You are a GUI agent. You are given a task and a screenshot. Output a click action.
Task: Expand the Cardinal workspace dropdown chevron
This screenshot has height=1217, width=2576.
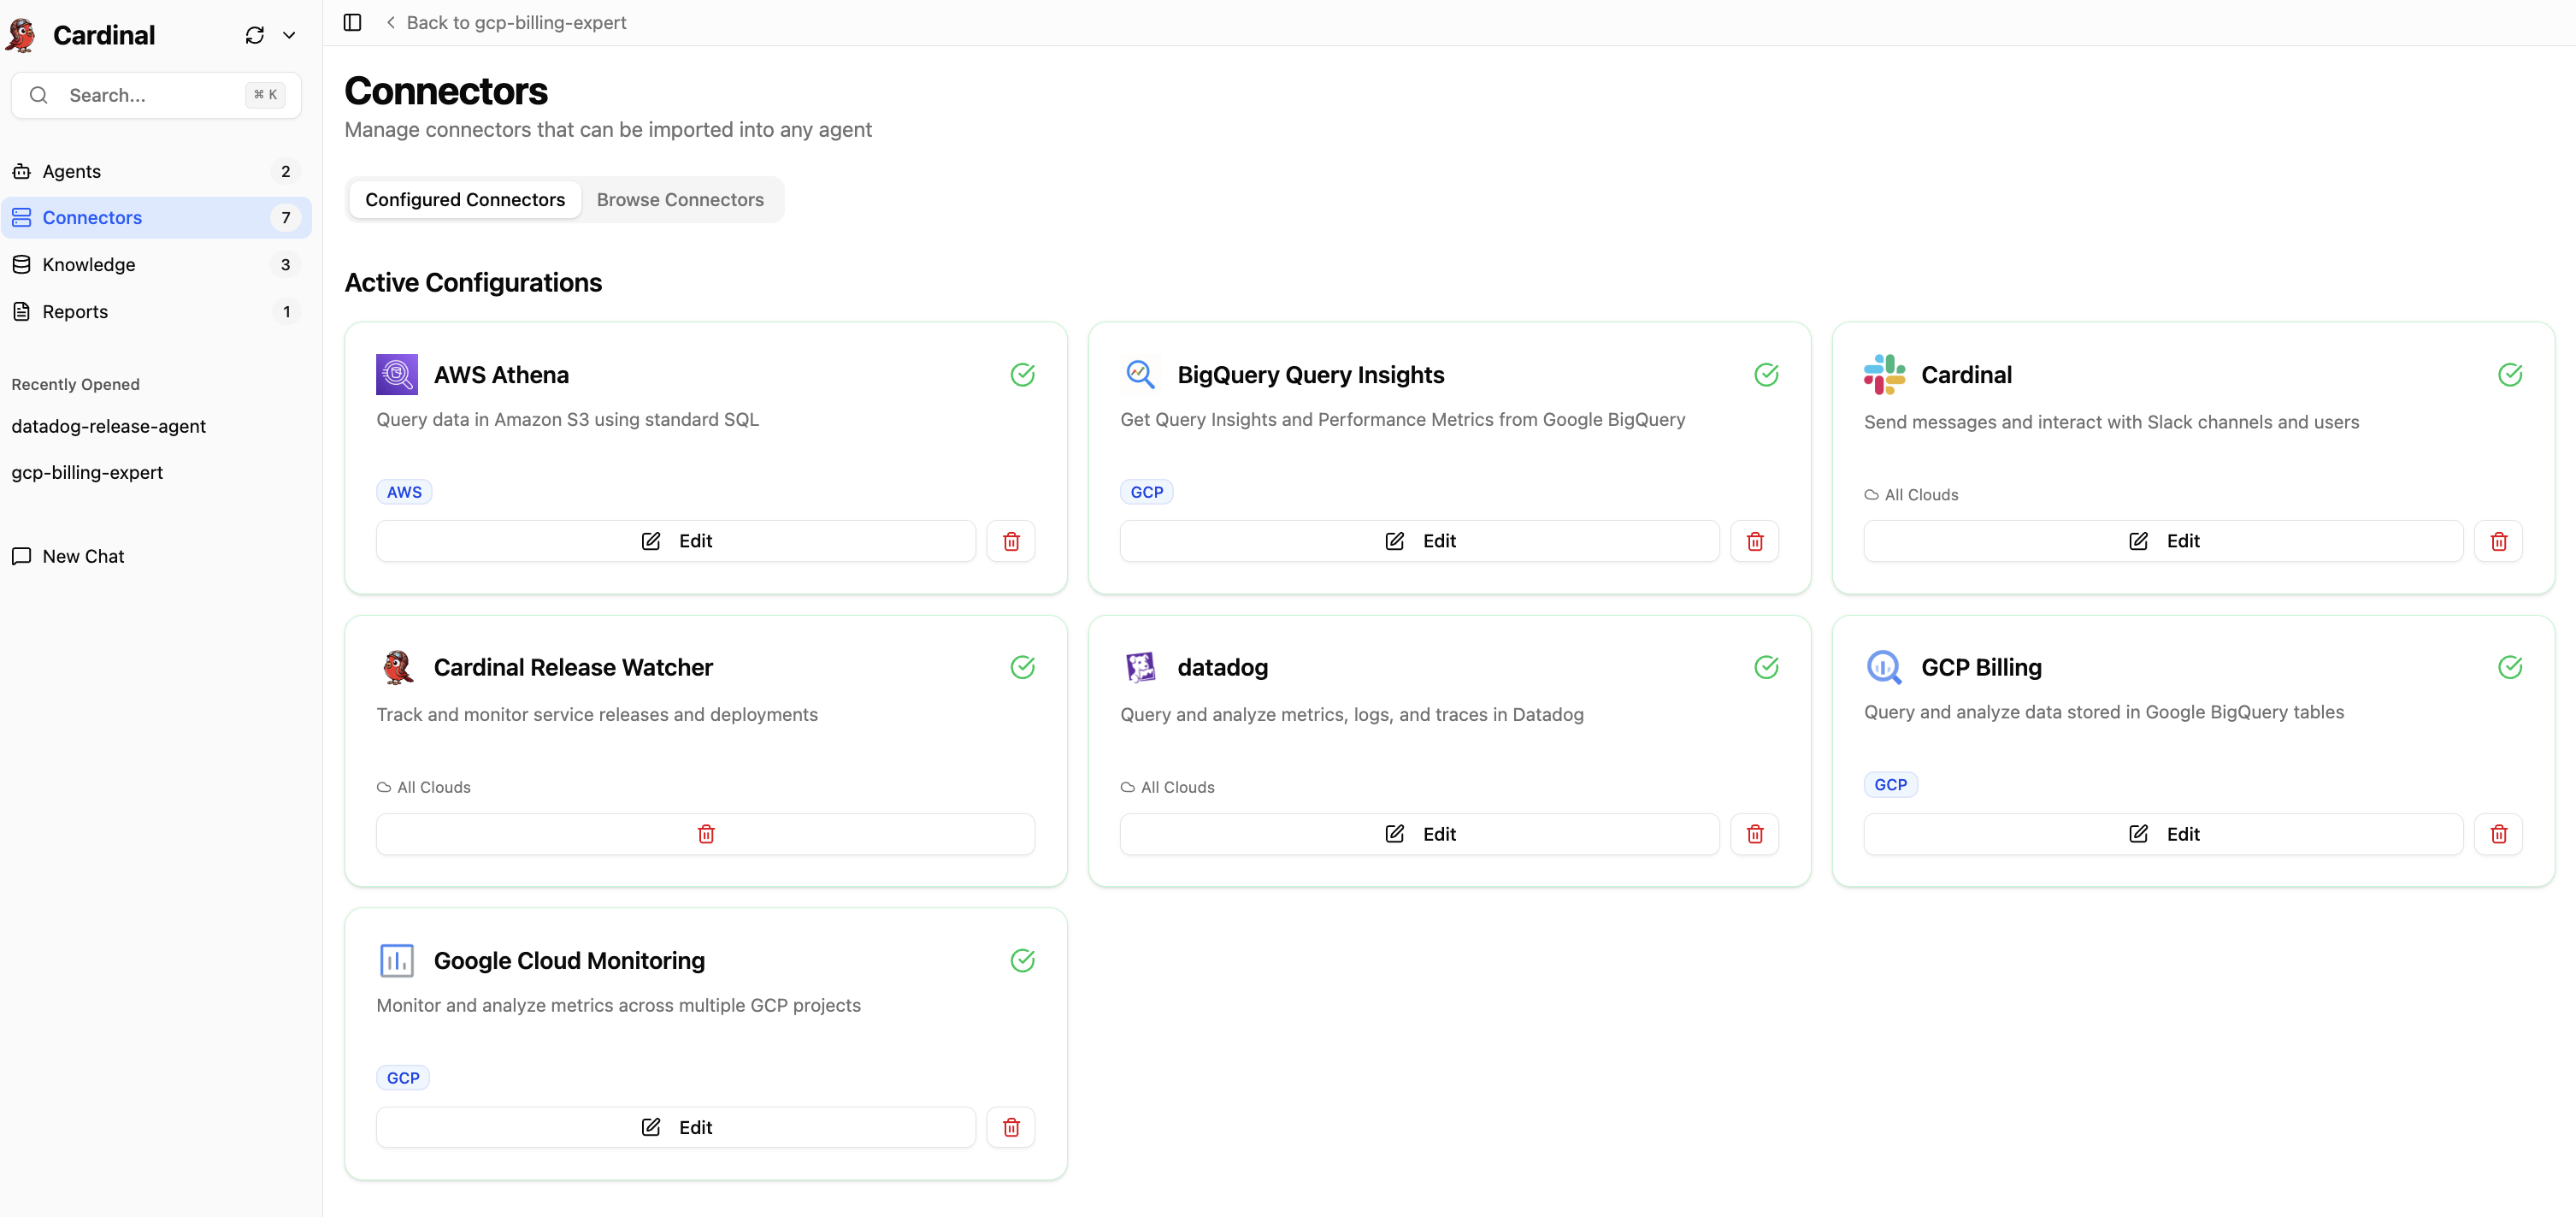[x=289, y=35]
